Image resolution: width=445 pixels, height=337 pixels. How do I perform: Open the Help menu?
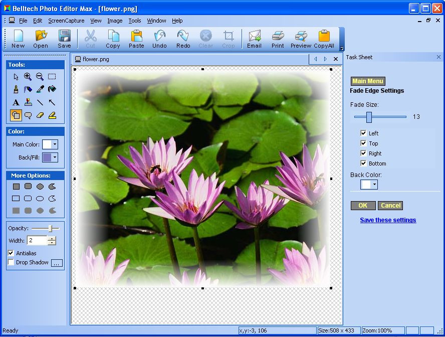point(177,21)
